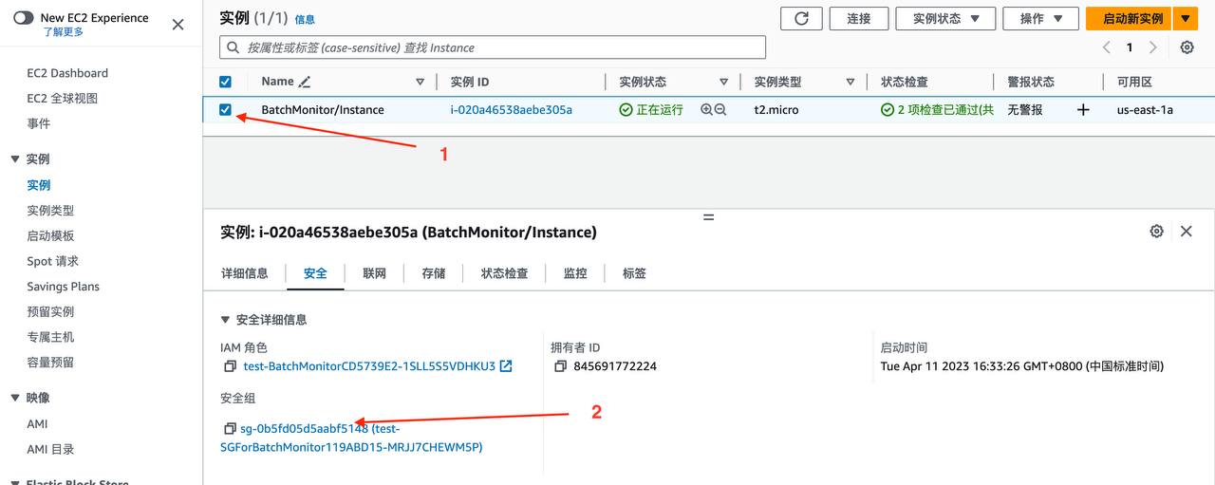Open EC2 全球视图 in the sidebar

click(62, 99)
